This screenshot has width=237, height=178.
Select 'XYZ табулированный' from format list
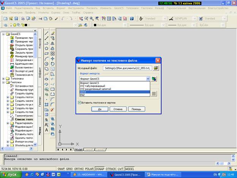115,86
